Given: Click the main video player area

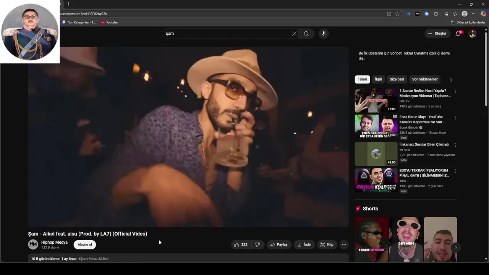Looking at the screenshot, I should click(x=188, y=137).
